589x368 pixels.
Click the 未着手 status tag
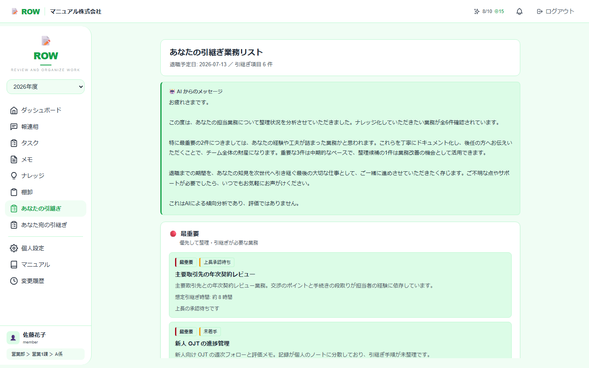pyautogui.click(x=210, y=332)
